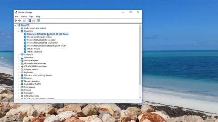
Task: Click the Network adapters icon
Action: tap(22, 81)
